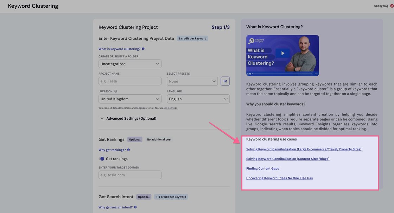Image resolution: width=394 pixels, height=213 pixels.
Task: Expand Advanced Settings (Optional)
Action: click(x=128, y=118)
